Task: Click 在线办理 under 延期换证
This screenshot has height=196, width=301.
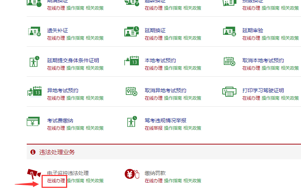Action: coord(154,38)
